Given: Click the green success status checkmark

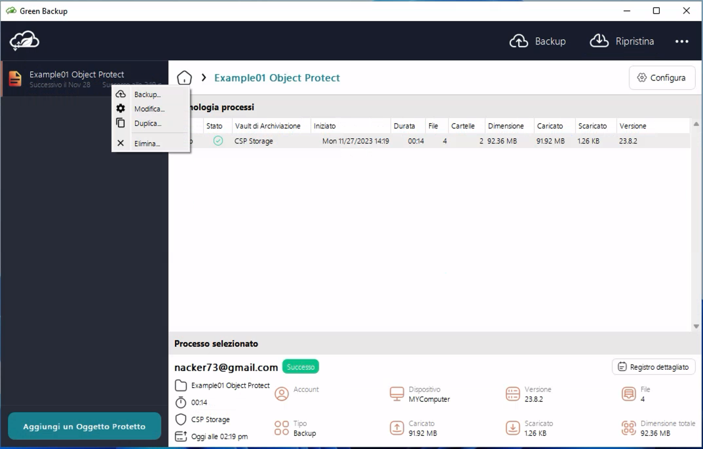Looking at the screenshot, I should (218, 140).
